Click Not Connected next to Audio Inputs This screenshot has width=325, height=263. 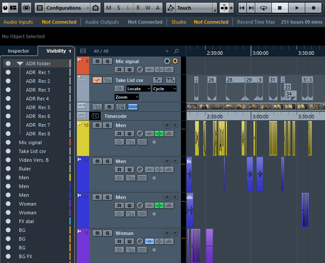pyautogui.click(x=59, y=22)
